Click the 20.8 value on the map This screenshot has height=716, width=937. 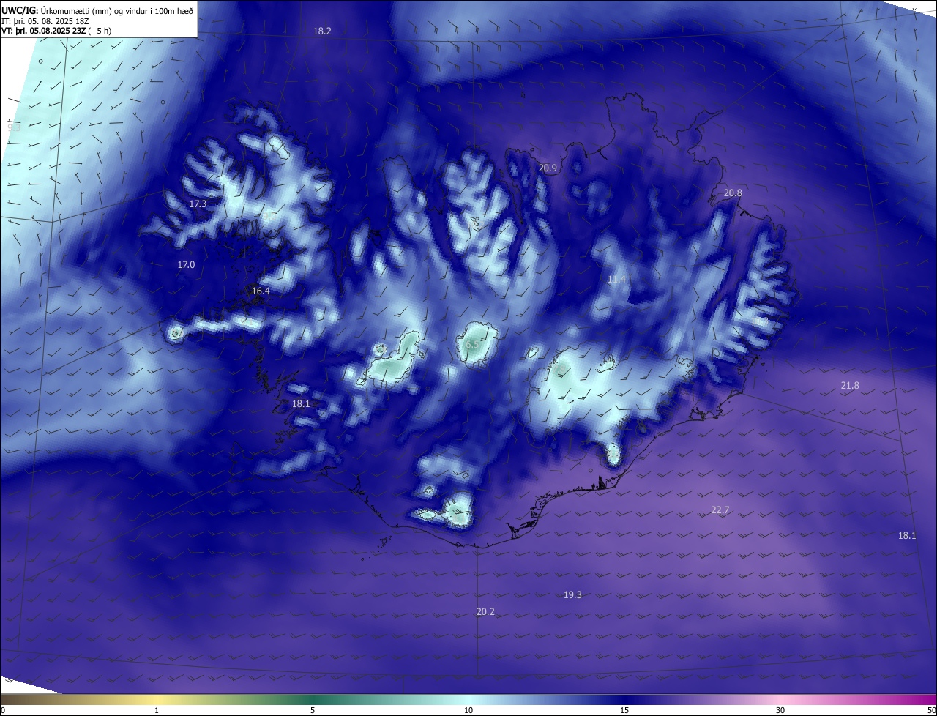coord(733,193)
